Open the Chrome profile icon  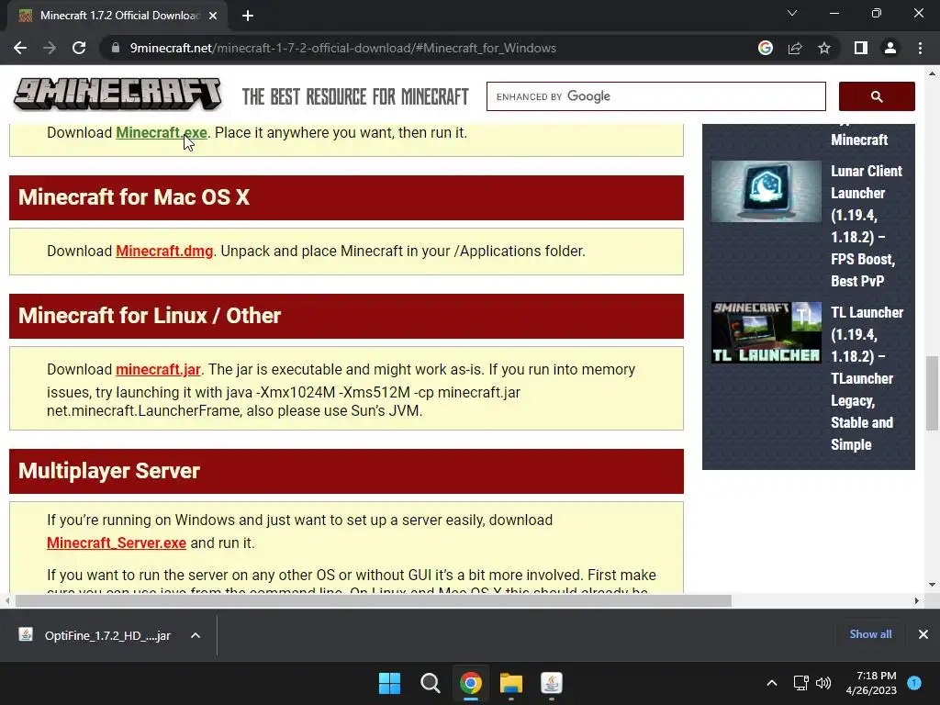(890, 48)
